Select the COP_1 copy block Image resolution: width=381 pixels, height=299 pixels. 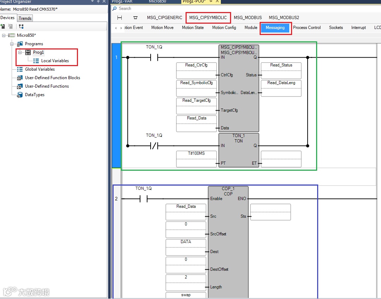tap(228, 242)
